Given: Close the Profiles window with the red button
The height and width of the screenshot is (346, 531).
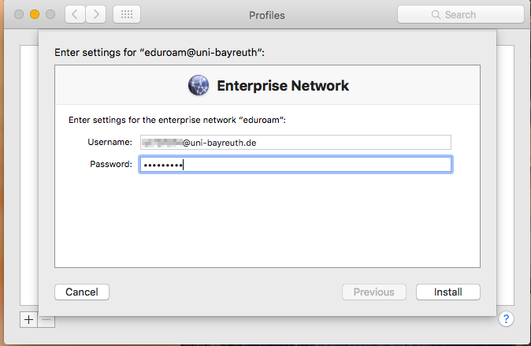Looking at the screenshot, I should click(19, 15).
